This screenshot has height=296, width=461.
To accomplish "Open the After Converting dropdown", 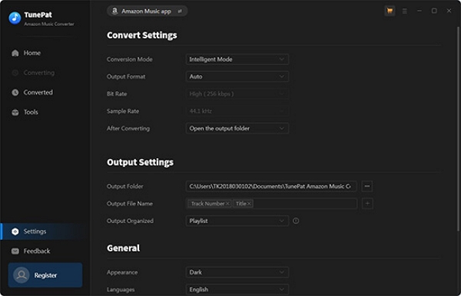I will point(237,129).
